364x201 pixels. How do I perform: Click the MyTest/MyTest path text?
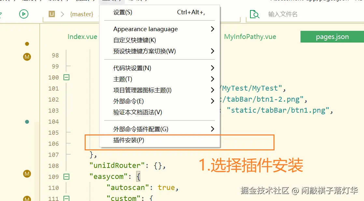(x=250, y=88)
